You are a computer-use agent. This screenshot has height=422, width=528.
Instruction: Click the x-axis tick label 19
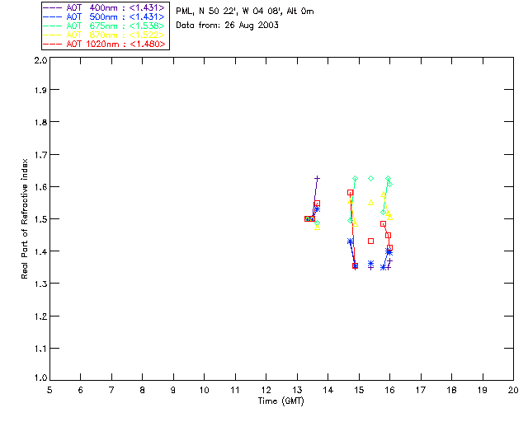tap(483, 390)
